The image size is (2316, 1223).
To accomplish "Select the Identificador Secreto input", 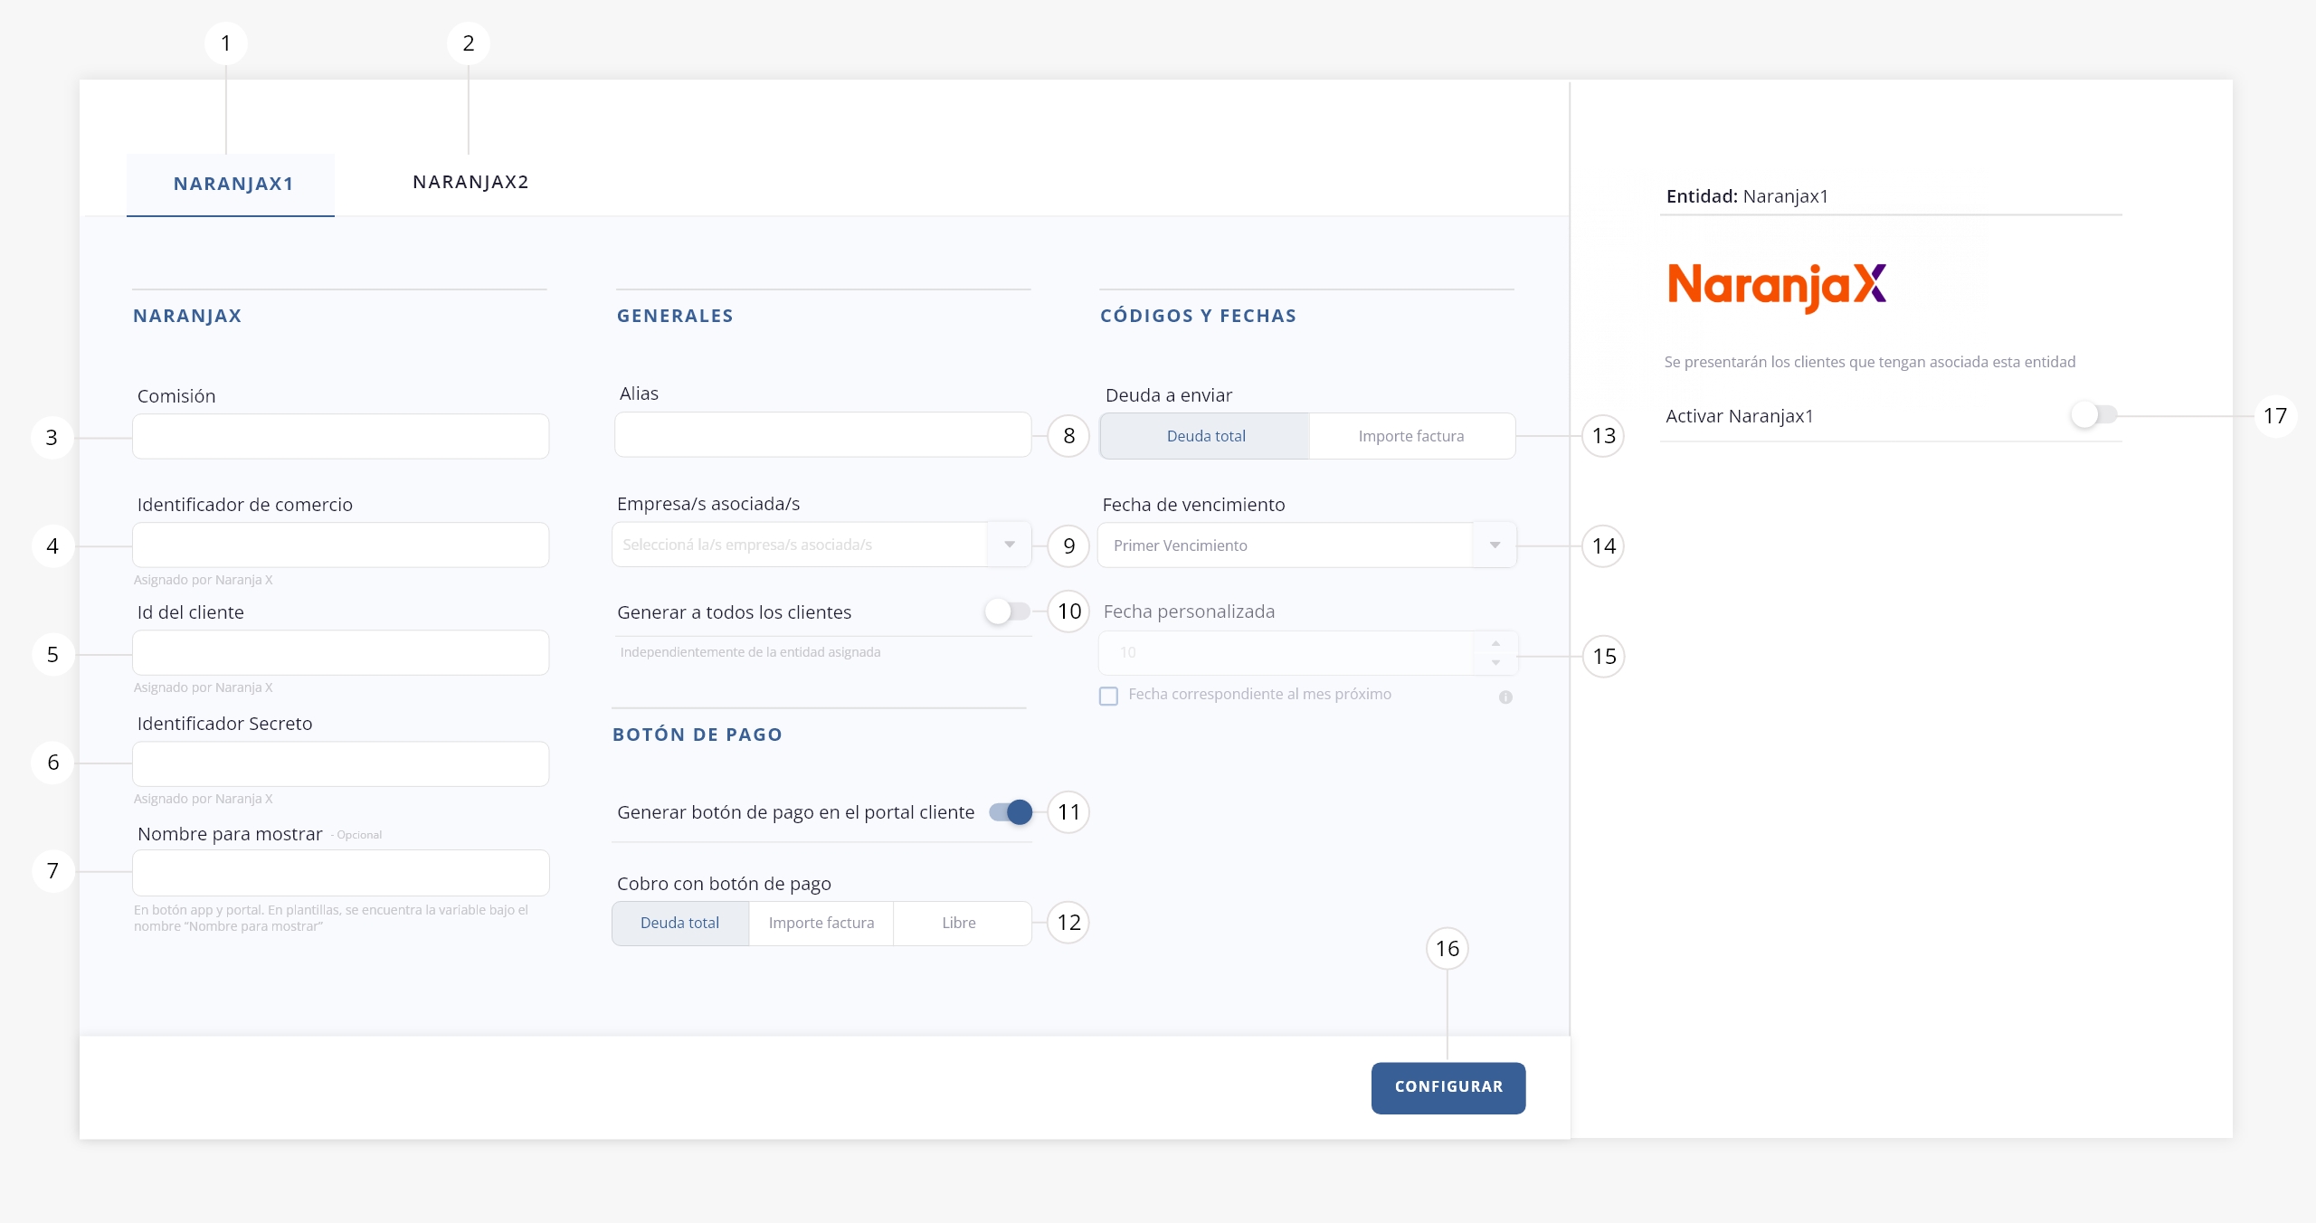I will pyautogui.click(x=340, y=764).
